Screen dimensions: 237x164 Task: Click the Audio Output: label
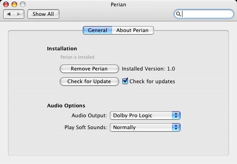(x=89, y=115)
